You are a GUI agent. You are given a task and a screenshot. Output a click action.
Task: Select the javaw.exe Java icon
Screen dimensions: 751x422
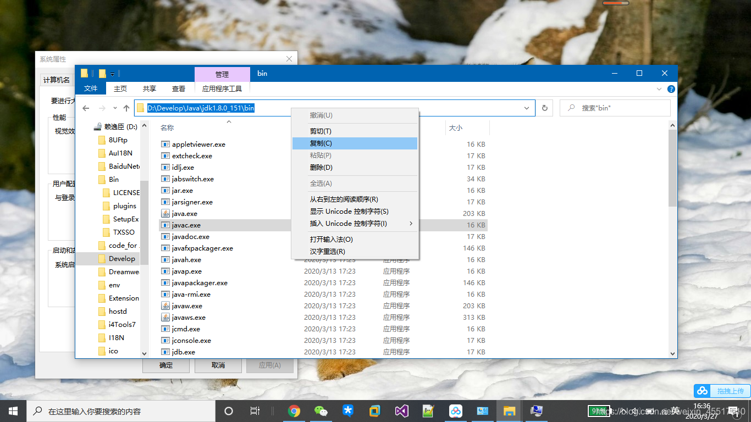(x=165, y=306)
